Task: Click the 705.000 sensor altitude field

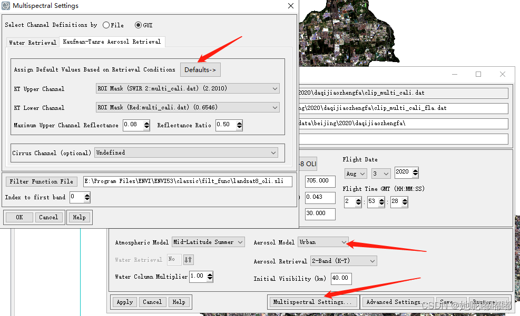Action: click(320, 181)
